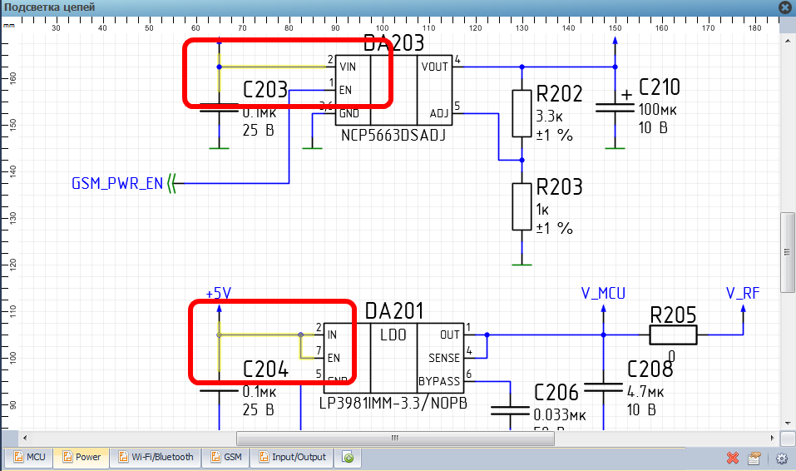Select the V_RF net label
This screenshot has height=471, width=796.
point(743,293)
